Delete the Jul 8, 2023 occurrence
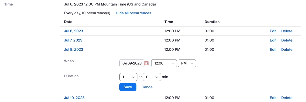 click(287, 49)
